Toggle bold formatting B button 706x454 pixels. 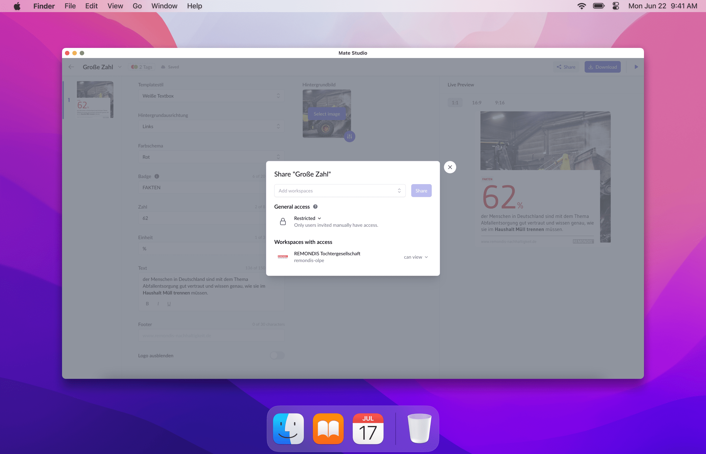pyautogui.click(x=147, y=304)
